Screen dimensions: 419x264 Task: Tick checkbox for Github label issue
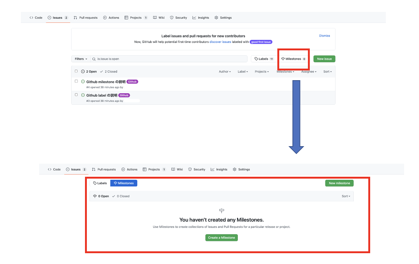(x=76, y=95)
